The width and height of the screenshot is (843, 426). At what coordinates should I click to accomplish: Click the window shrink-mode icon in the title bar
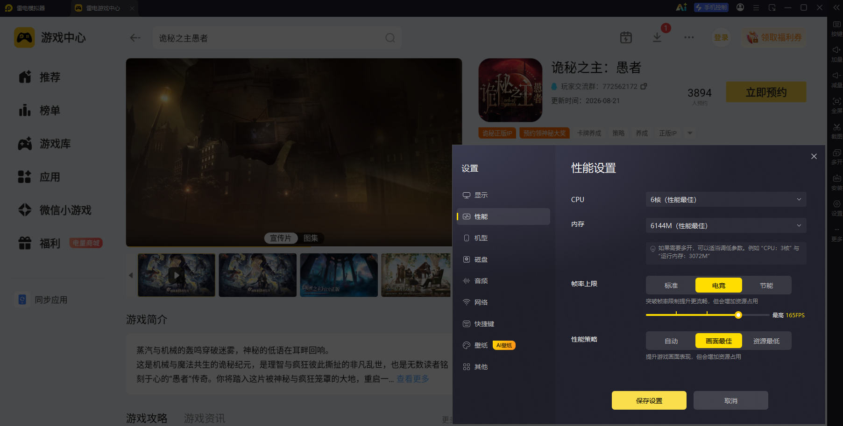tap(772, 8)
